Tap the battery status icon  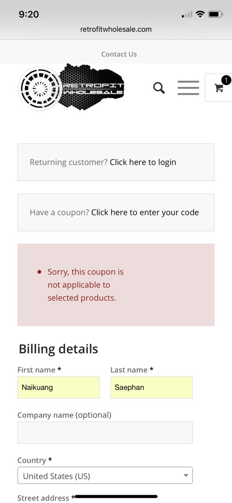click(x=216, y=15)
